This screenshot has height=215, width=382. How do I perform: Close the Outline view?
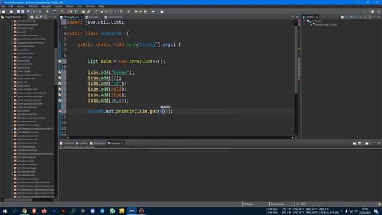pyautogui.click(x=317, y=17)
